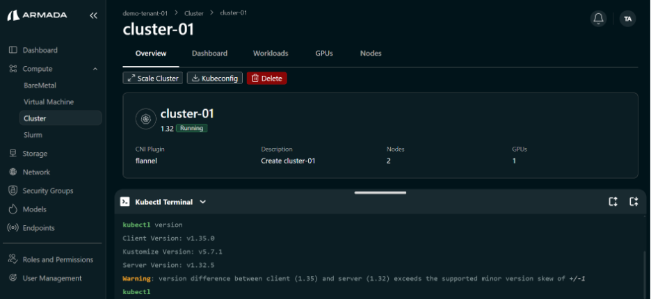Click the terminal vertical scrollbar
651x299 pixels.
pos(645,274)
